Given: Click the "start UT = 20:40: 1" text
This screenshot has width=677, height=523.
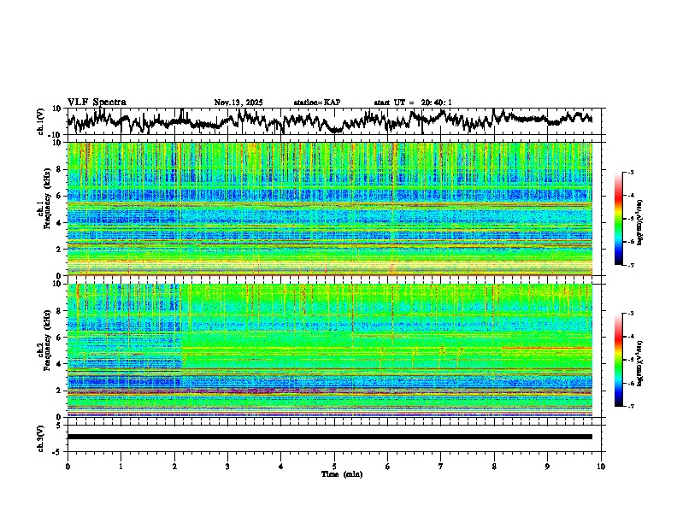Looking at the screenshot, I should click(x=413, y=103).
